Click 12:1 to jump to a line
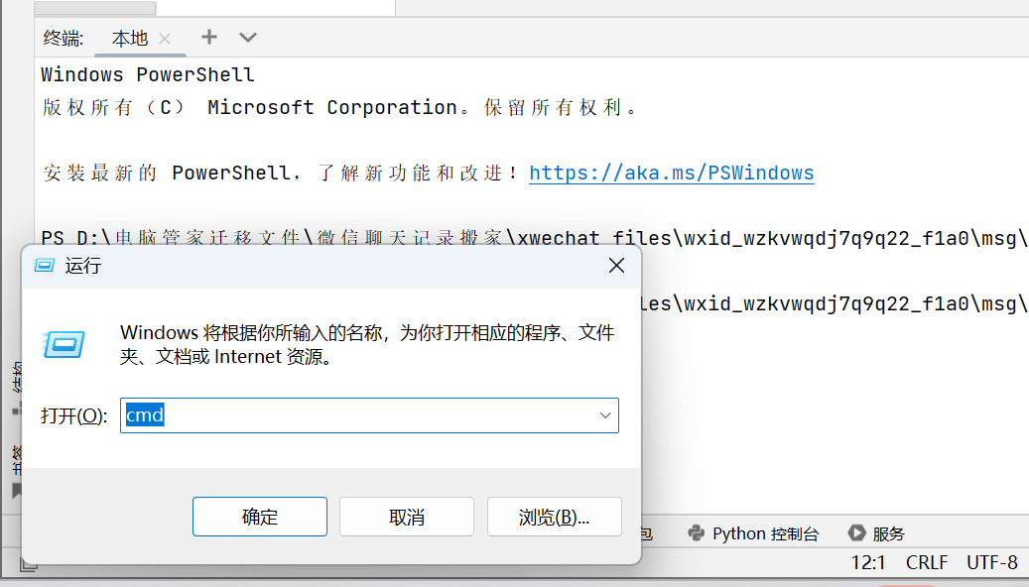Viewport: 1029px width, 587px height. pos(868,562)
